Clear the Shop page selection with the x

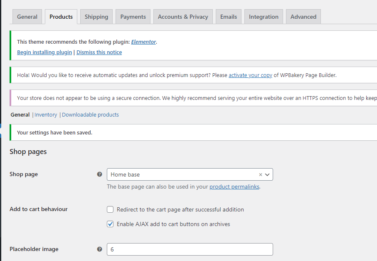point(261,175)
